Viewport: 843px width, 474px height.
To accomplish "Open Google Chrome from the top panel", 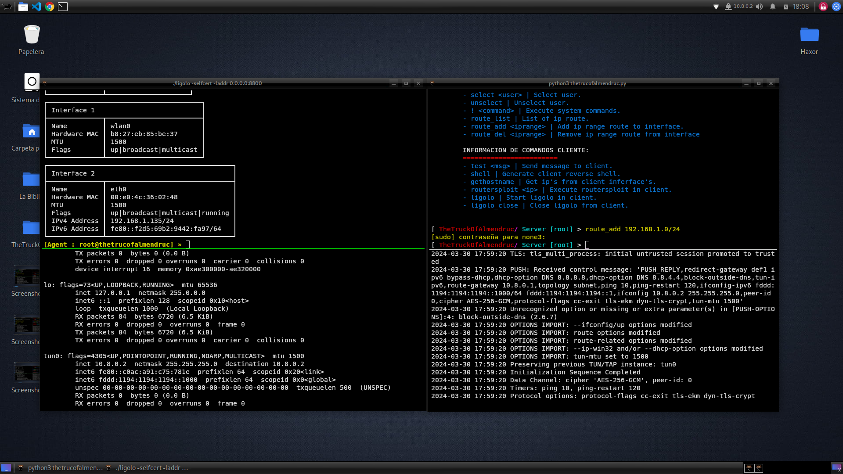I will pos(50,7).
